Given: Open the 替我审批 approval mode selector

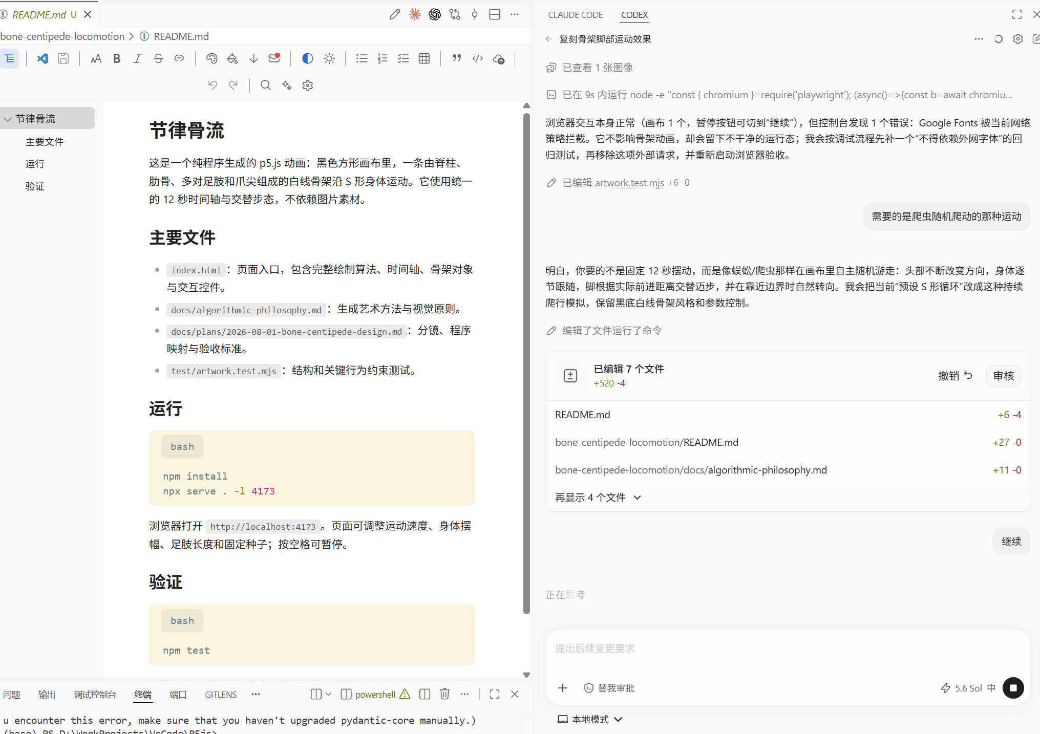Looking at the screenshot, I should pyautogui.click(x=609, y=688).
